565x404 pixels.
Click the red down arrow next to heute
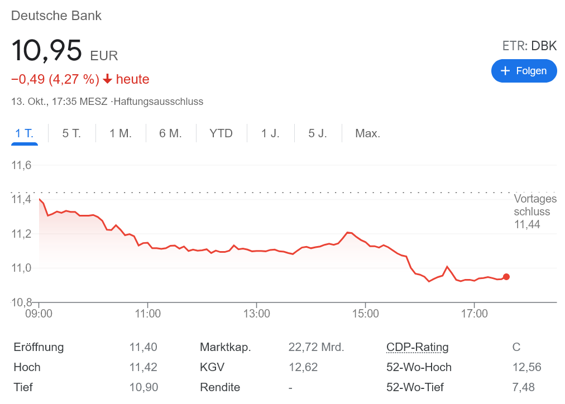coord(108,79)
